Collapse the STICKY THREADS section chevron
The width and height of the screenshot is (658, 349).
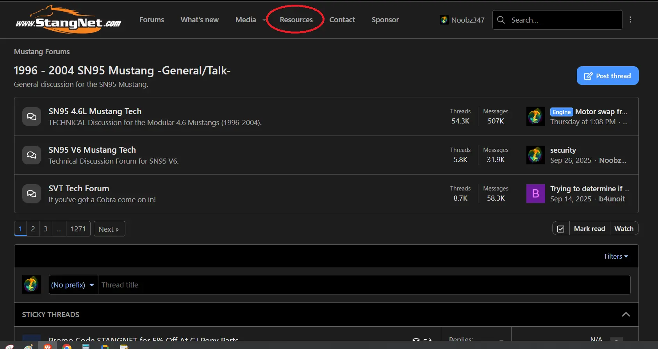coord(626,314)
